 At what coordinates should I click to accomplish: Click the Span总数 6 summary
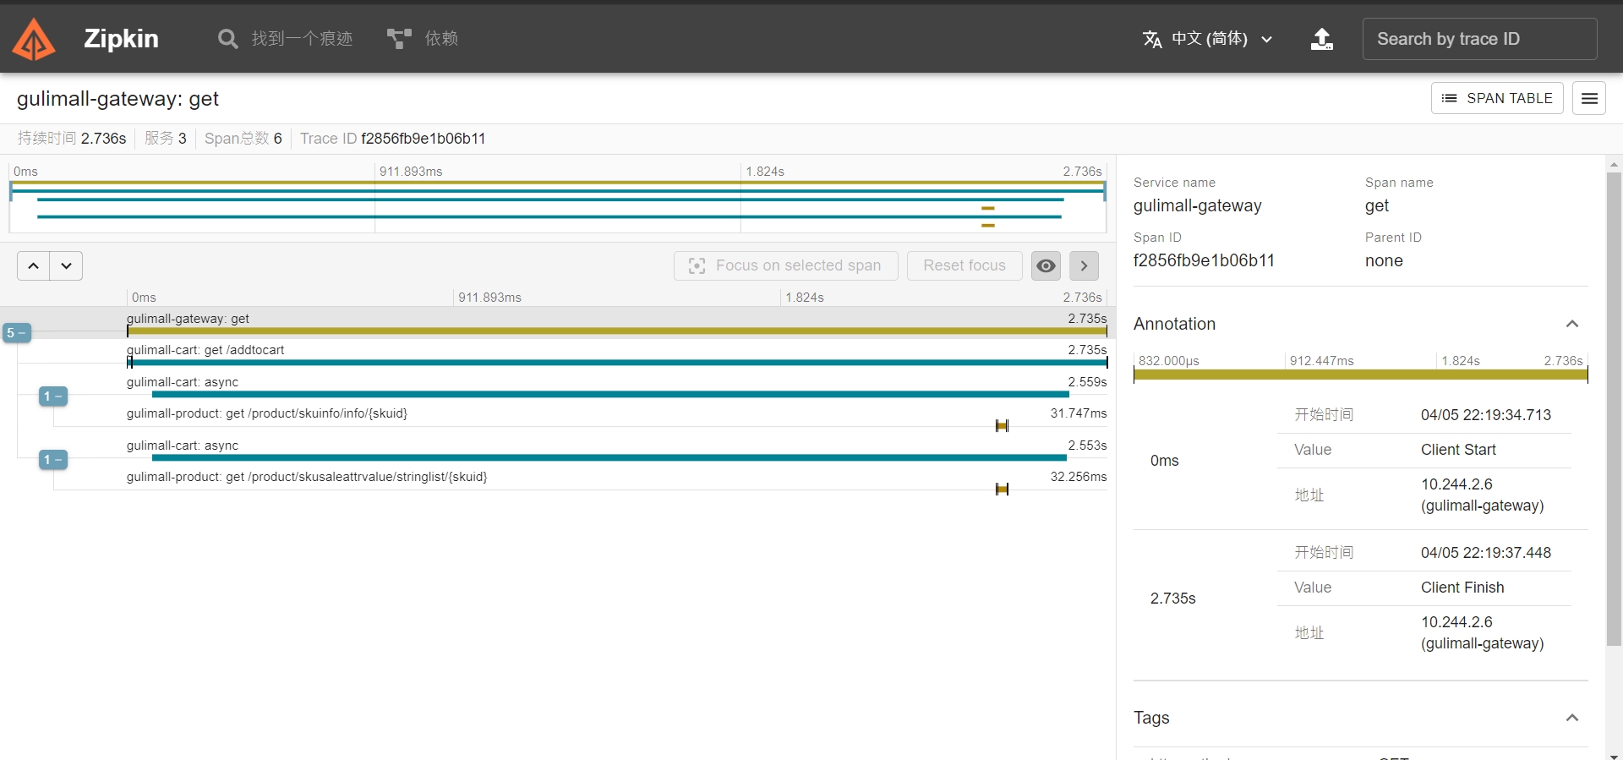pos(243,139)
